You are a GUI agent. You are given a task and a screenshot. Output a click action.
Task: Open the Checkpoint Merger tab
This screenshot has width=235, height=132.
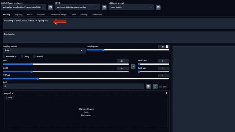pos(58,15)
